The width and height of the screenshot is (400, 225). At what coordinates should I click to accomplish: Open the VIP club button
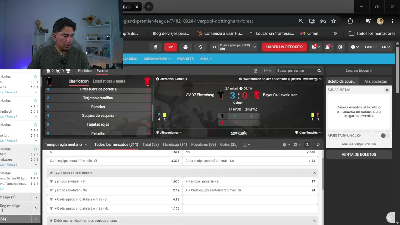coord(171,47)
